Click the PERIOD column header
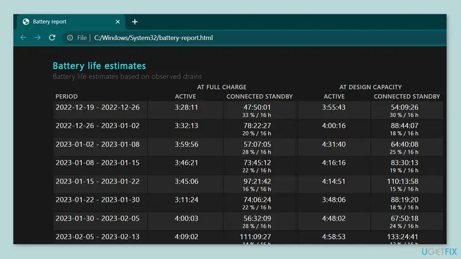 coord(67,96)
